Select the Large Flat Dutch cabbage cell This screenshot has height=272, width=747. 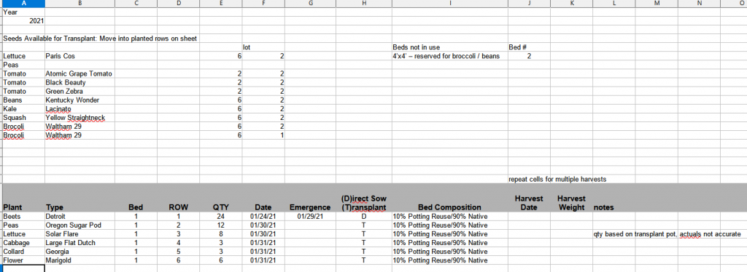[x=80, y=243]
